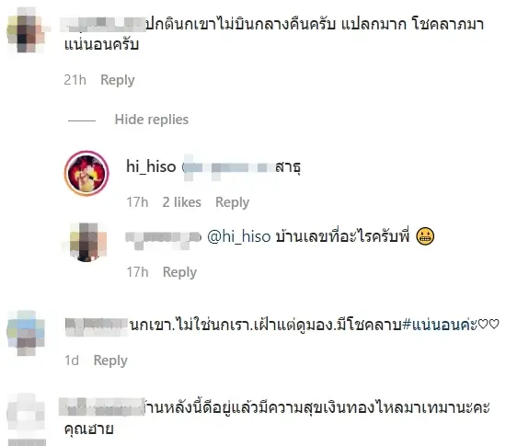Click blurred username before ปกตินกเขาไม่บินกลางคืนครับ
Screen dimensions: 529x446
click(104, 24)
